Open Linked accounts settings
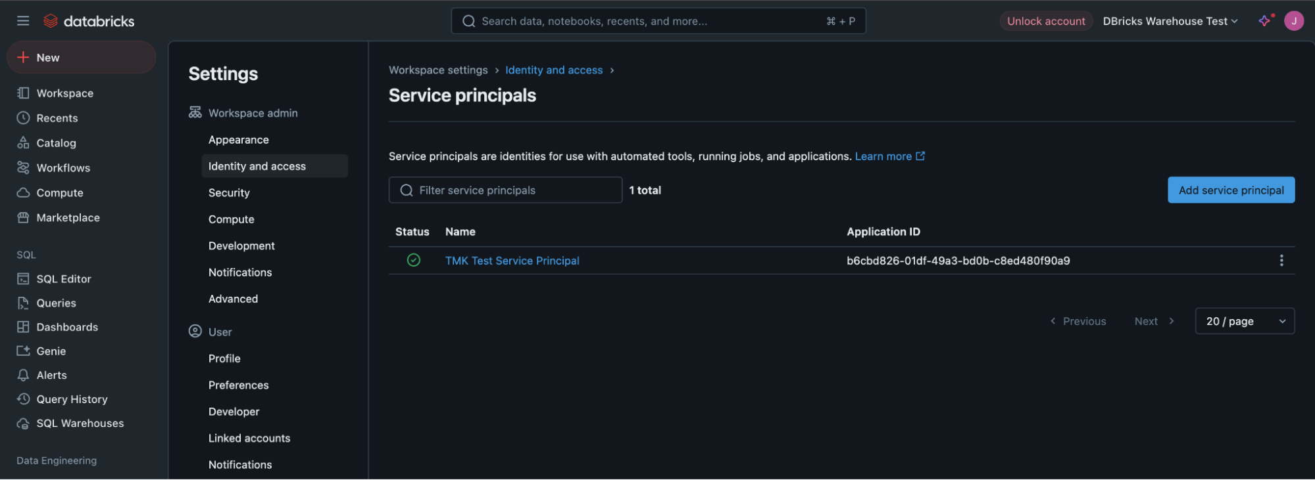Screen dimensions: 1315x480 249,438
